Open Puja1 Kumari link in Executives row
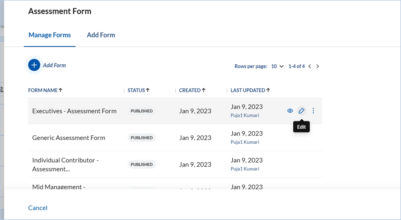This screenshot has height=220, width=401. click(x=245, y=115)
